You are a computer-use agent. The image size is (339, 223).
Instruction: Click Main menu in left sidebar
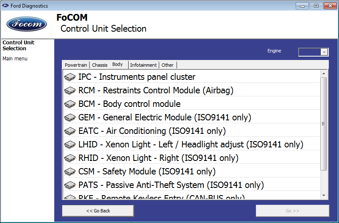[x=15, y=59]
